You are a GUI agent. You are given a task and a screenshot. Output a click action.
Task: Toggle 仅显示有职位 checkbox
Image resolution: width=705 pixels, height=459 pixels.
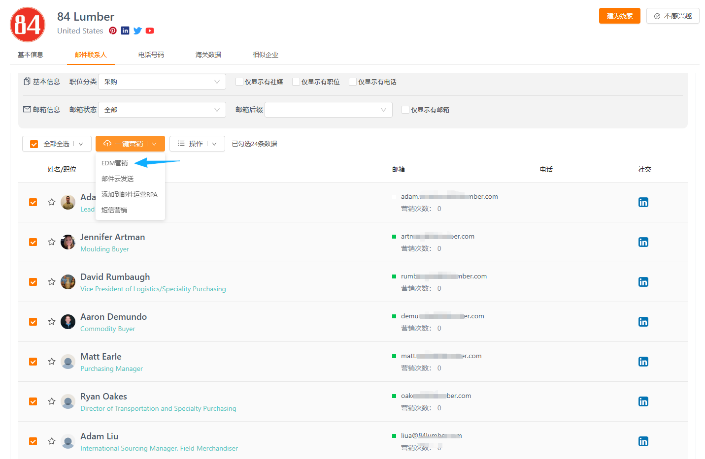(x=296, y=82)
